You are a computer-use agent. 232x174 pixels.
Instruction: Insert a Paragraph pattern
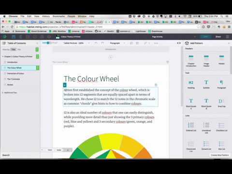[x=221, y=85]
